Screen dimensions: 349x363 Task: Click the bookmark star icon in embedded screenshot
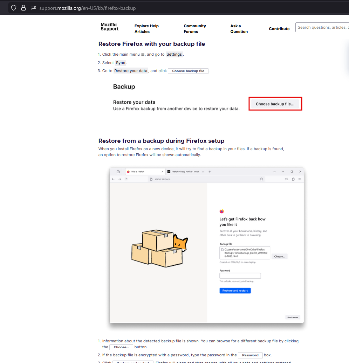(261, 179)
